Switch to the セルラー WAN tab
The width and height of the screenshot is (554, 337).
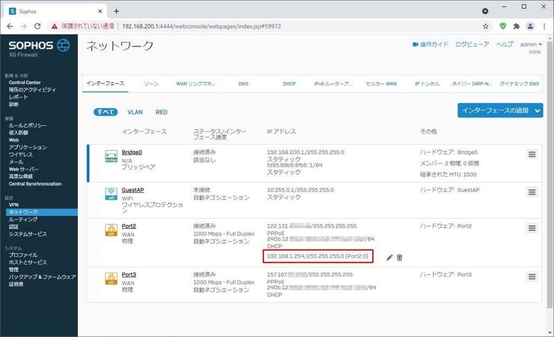coord(381,84)
